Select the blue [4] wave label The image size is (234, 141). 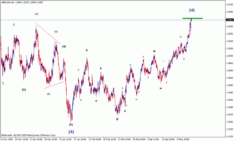coord(192,10)
